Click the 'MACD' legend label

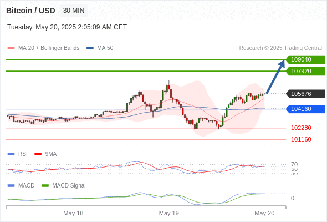click(x=27, y=186)
